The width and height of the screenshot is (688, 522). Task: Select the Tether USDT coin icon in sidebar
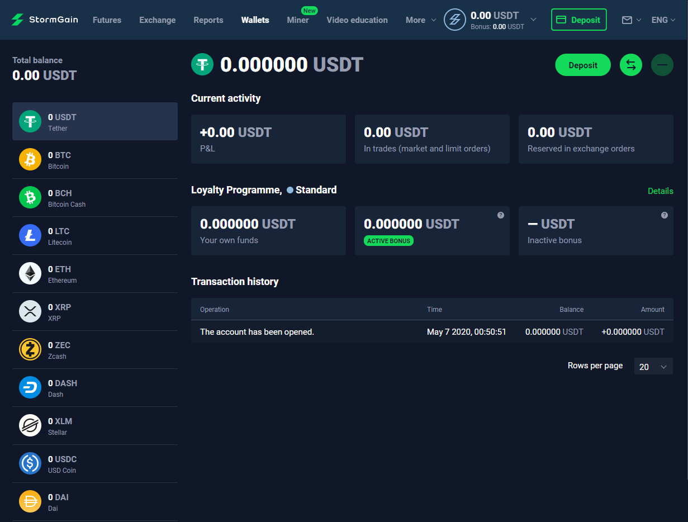[30, 121]
